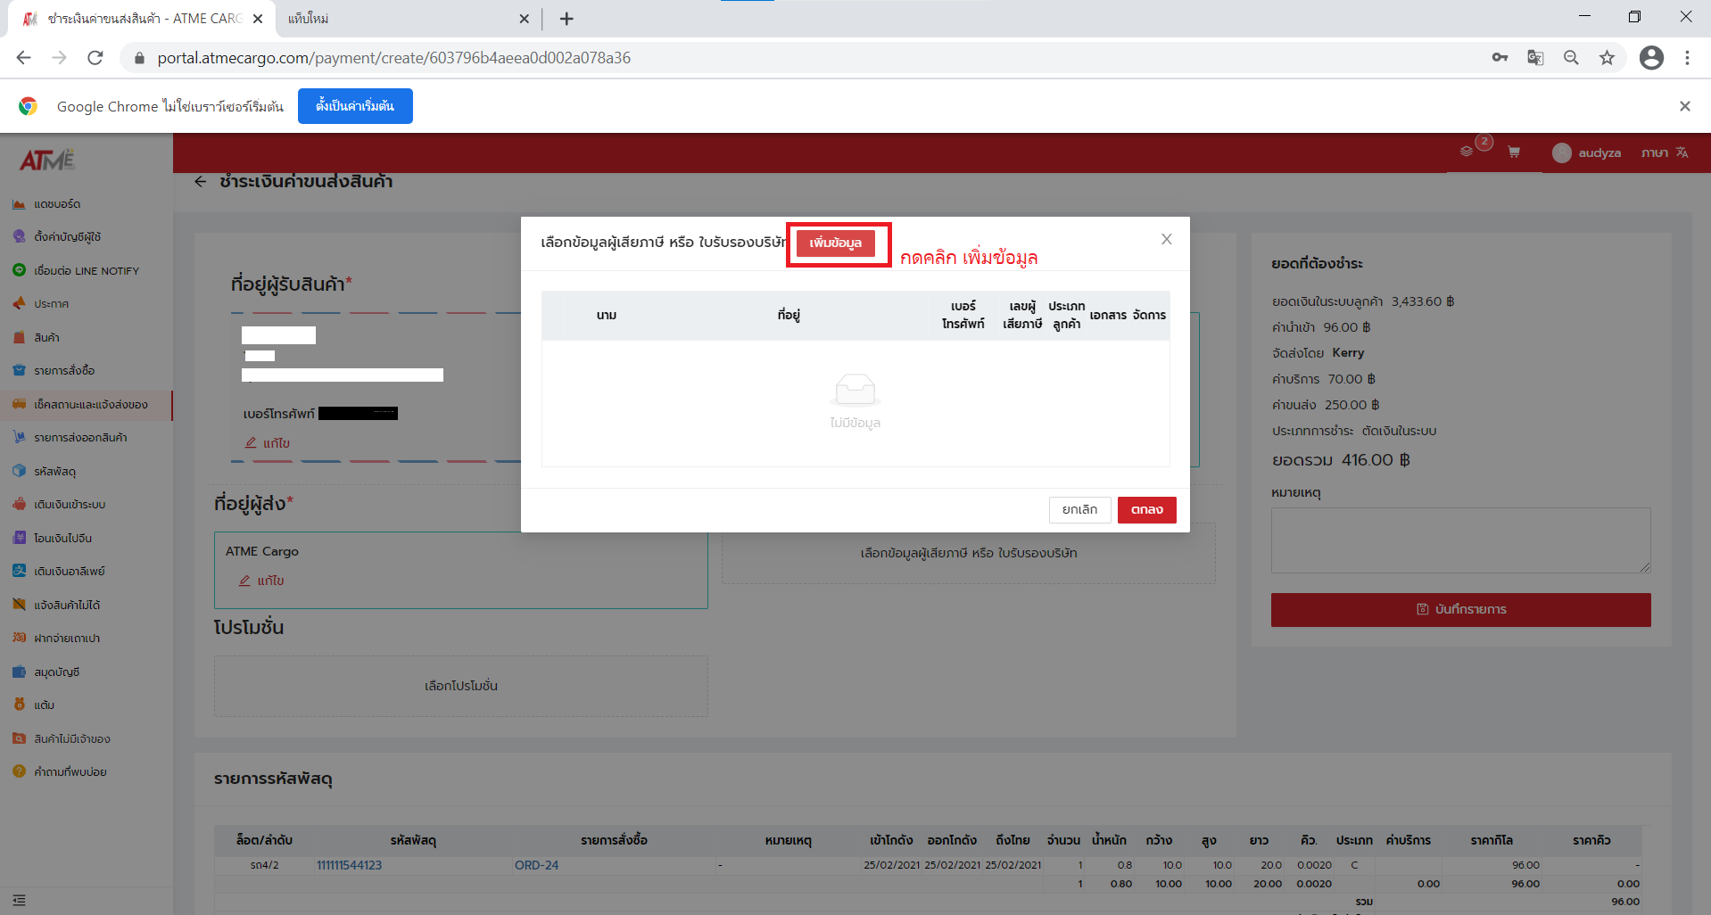
Task: Click the audyza user avatar
Action: click(x=1561, y=153)
